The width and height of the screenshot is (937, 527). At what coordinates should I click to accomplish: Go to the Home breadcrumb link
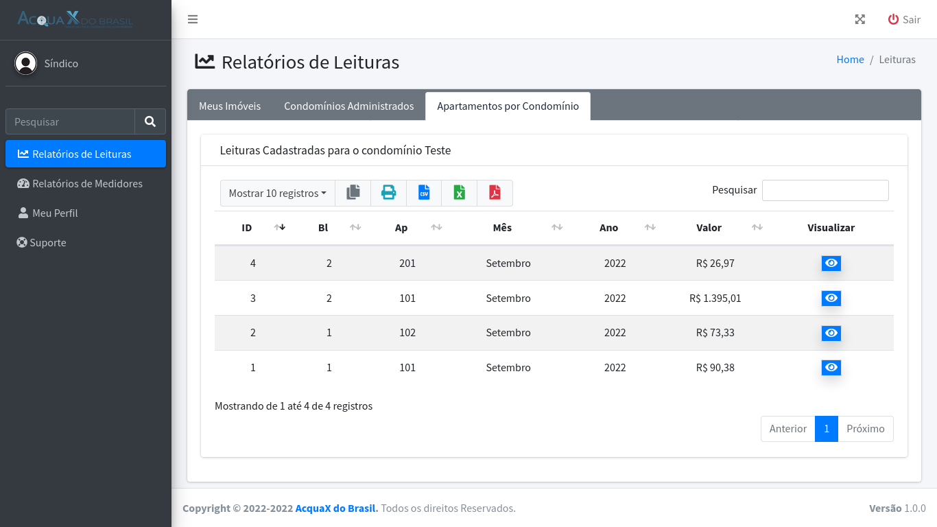[x=850, y=60]
